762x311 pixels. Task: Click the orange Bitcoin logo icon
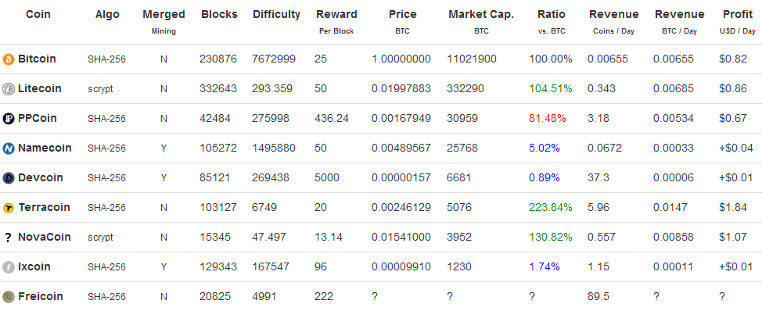pyautogui.click(x=9, y=59)
